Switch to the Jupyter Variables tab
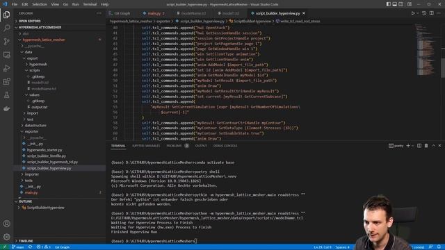Image resolution: width=445 pixels, height=250 pixels. (x=146, y=146)
